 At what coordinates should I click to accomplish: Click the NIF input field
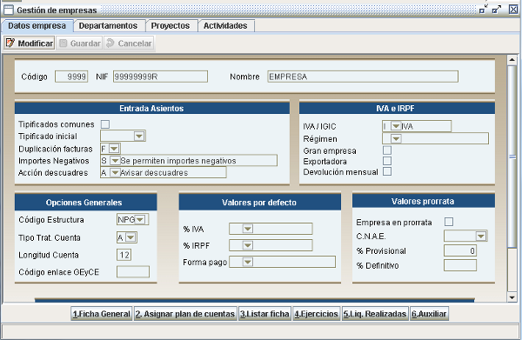point(160,77)
